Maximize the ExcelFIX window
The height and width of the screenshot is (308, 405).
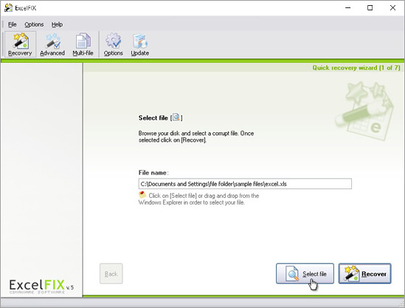[370, 8]
